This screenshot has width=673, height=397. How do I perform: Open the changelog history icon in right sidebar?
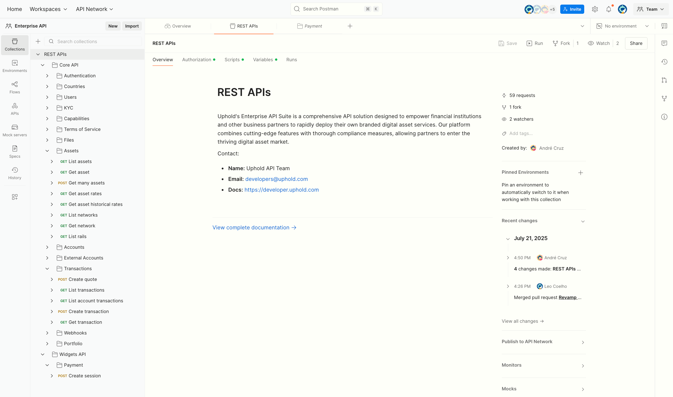(664, 62)
